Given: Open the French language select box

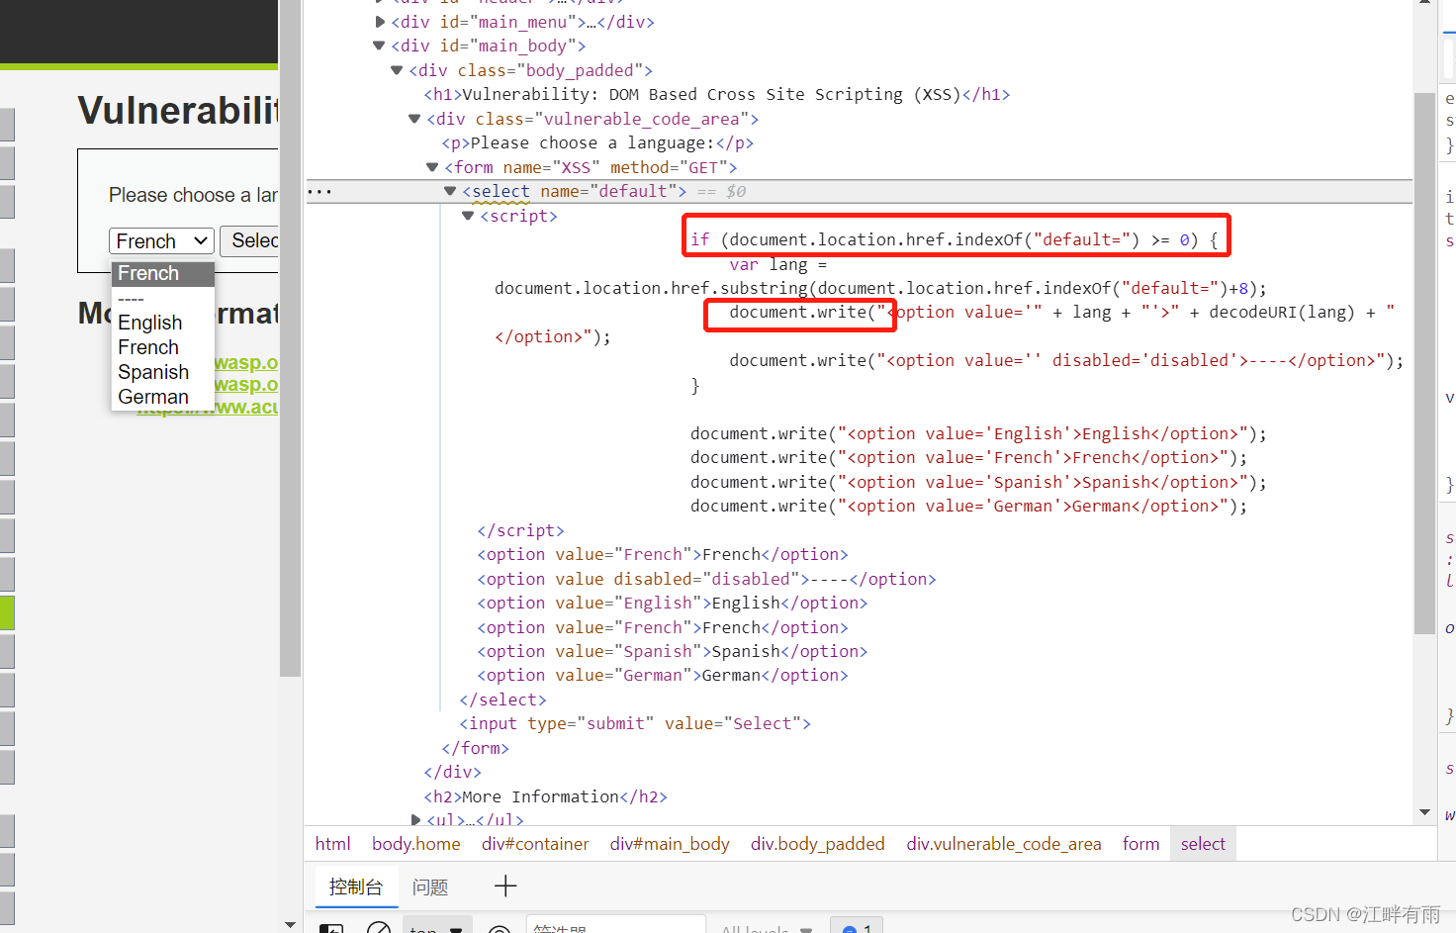Looking at the screenshot, I should pos(161,240).
